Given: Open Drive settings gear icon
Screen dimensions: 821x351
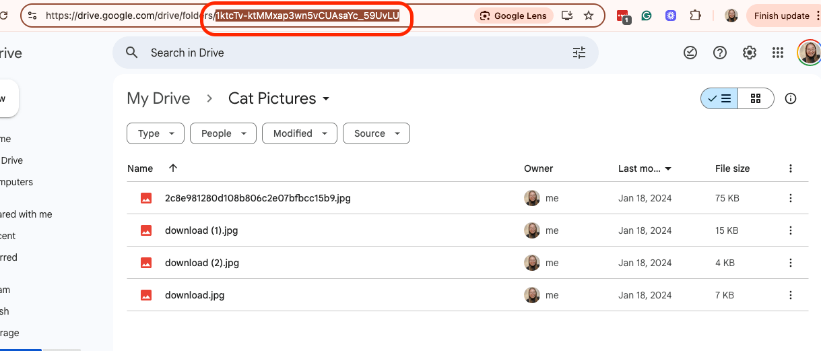Looking at the screenshot, I should click(750, 53).
